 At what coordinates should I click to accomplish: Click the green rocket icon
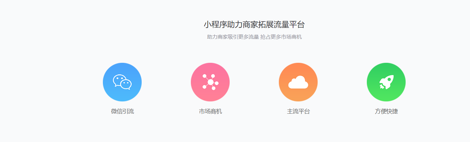[386, 82]
